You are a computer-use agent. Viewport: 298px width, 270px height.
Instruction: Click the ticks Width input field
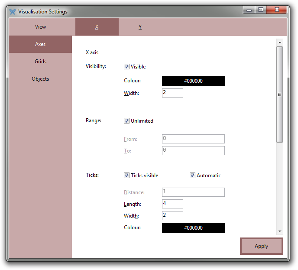click(x=172, y=215)
